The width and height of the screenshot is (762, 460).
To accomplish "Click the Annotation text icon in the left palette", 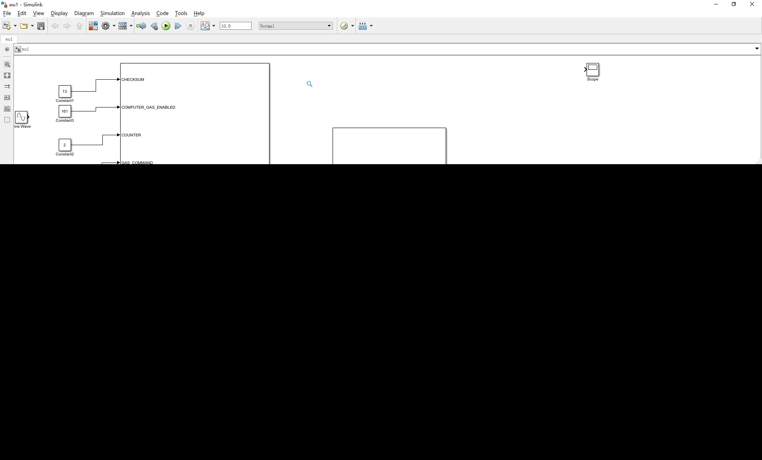I will coord(7,98).
